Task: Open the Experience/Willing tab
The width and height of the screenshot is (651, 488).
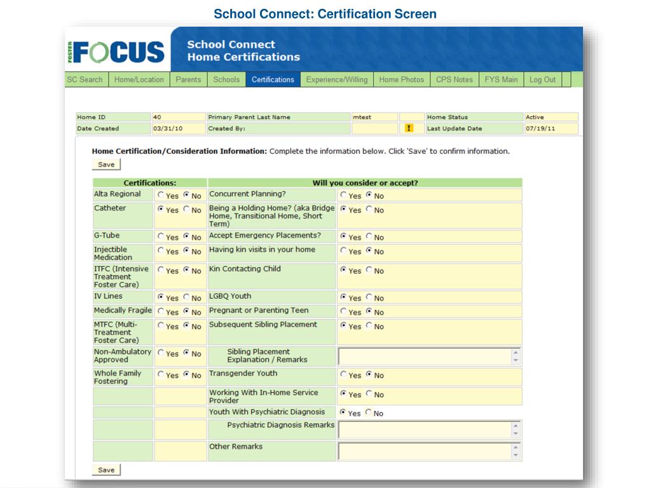Action: pos(337,79)
